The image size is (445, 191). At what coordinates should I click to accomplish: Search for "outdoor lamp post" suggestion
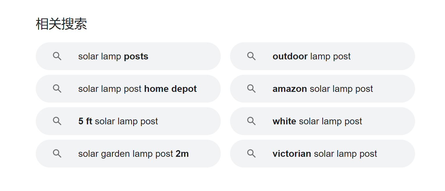[311, 56]
